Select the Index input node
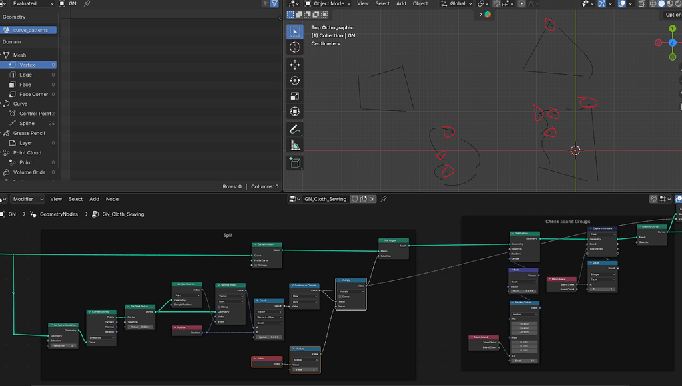The image size is (682, 386). click(267, 361)
